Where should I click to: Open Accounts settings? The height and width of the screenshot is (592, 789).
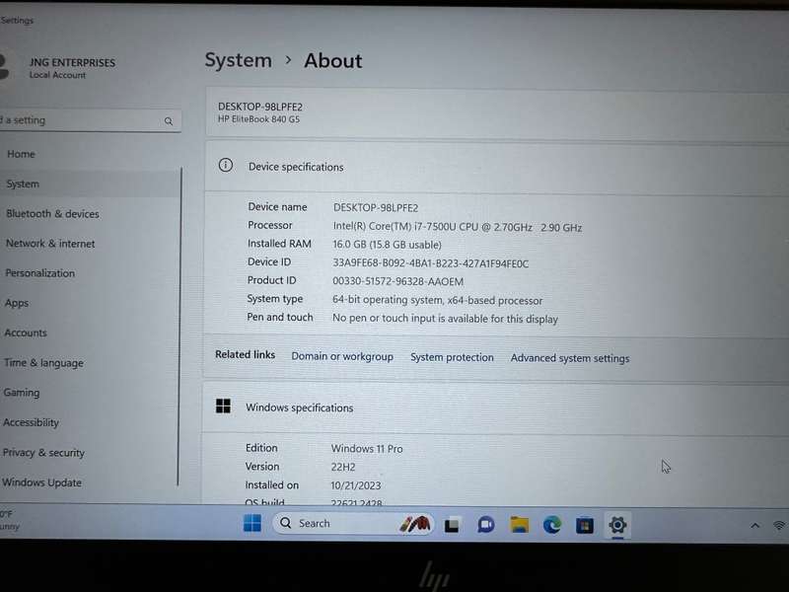[x=26, y=333]
